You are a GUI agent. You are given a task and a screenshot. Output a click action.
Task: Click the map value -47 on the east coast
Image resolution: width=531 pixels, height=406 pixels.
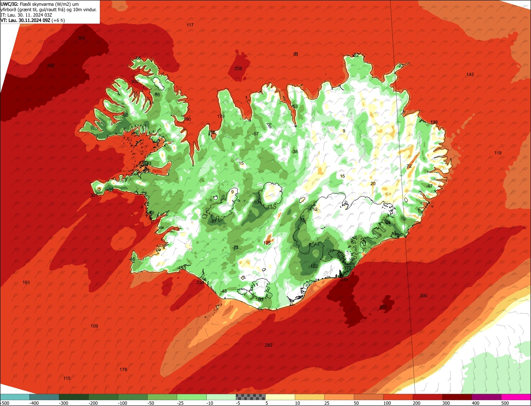click(x=429, y=186)
